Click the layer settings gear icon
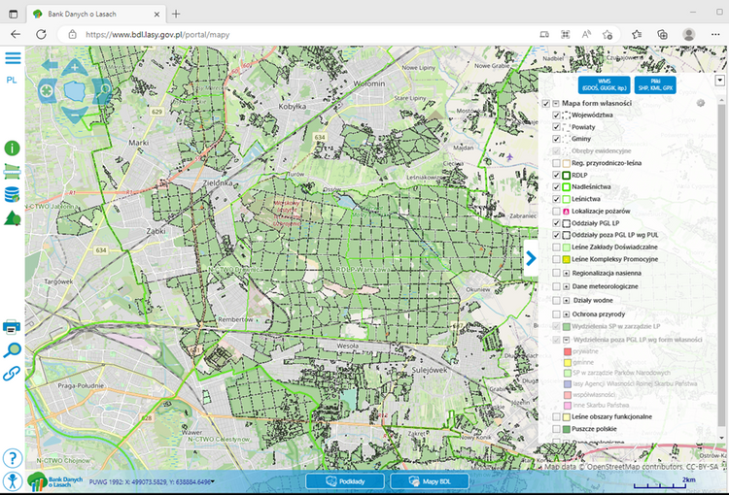Screen dimensions: 729x495 (x=700, y=103)
